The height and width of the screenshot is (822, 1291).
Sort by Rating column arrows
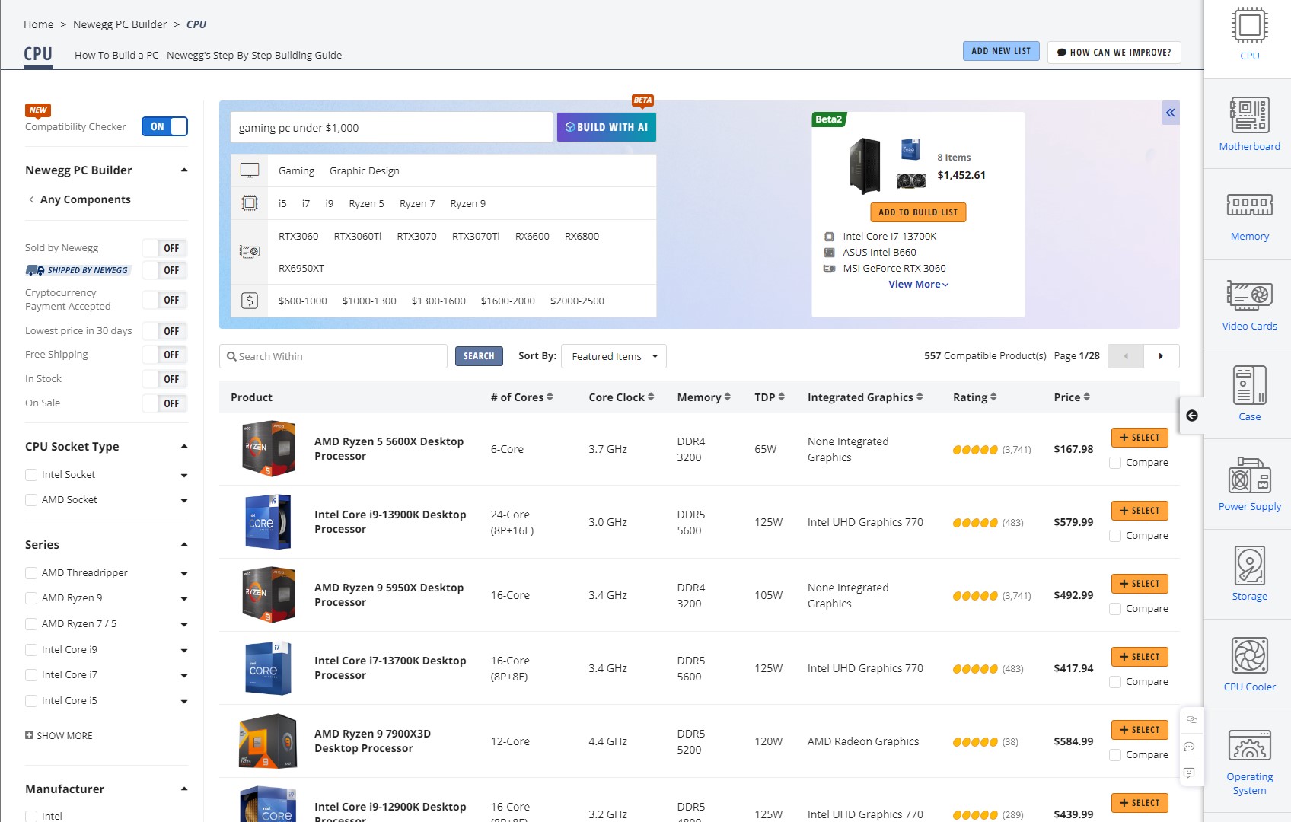tap(993, 397)
